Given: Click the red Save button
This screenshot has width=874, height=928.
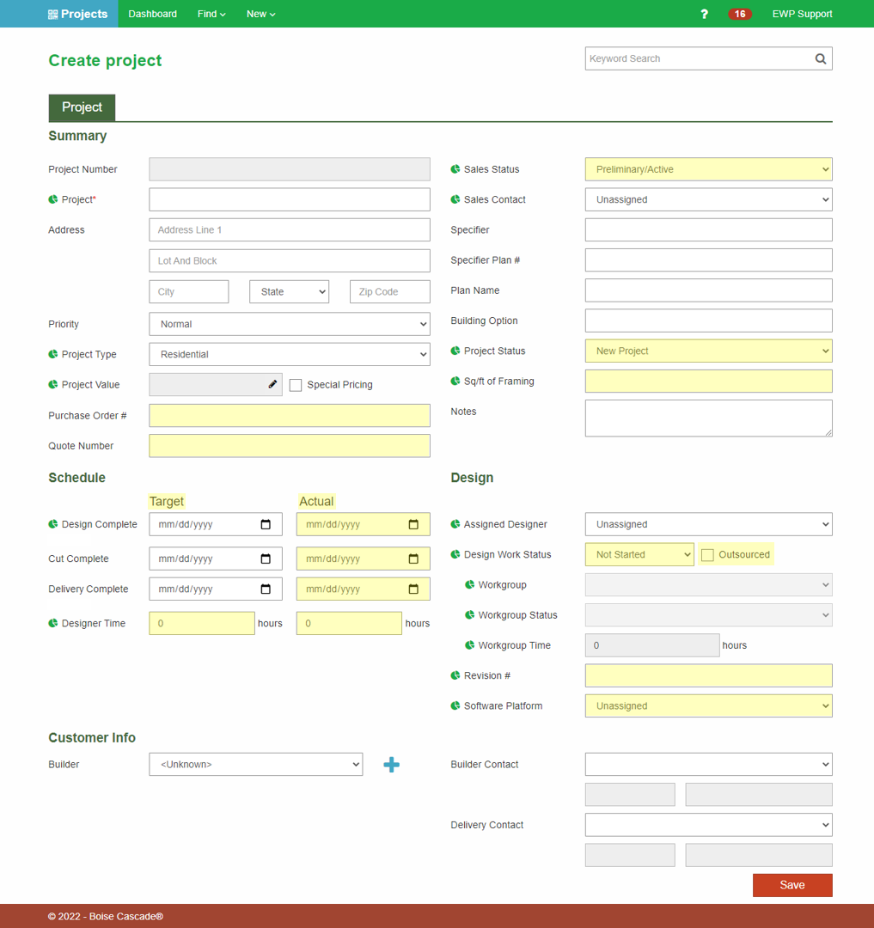Looking at the screenshot, I should coord(792,885).
